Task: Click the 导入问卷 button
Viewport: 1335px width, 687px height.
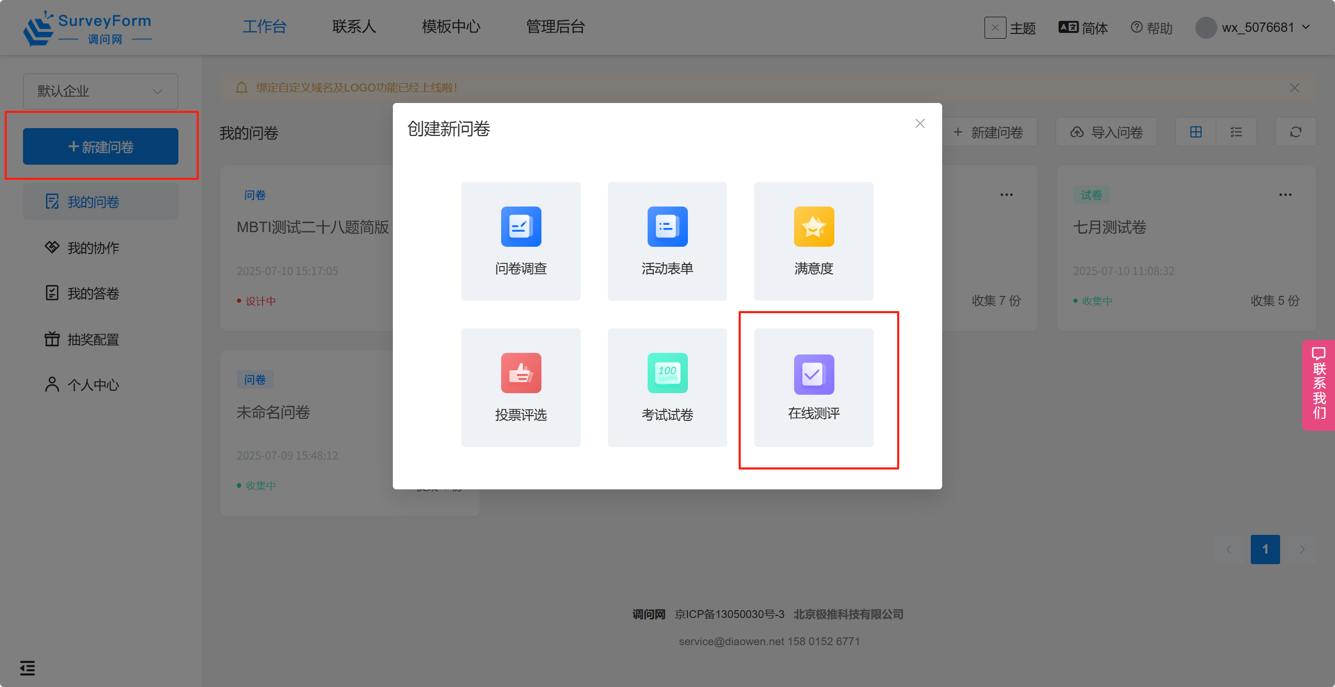Action: click(1106, 132)
